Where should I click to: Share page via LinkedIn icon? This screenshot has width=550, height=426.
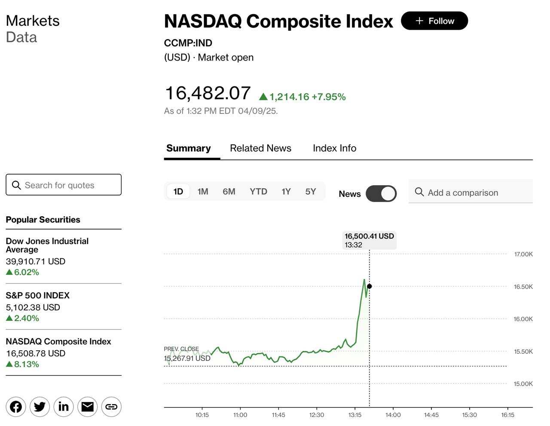(64, 407)
